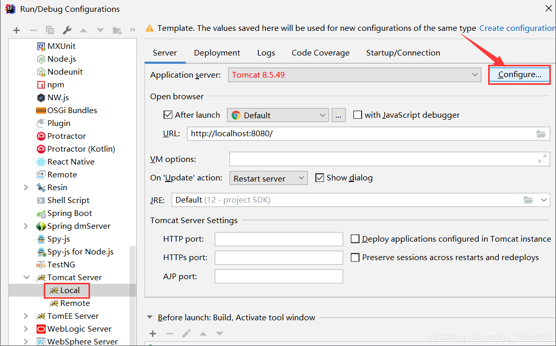The image size is (556, 346).
Task: Click the HTTPs port input field
Action: (279, 258)
